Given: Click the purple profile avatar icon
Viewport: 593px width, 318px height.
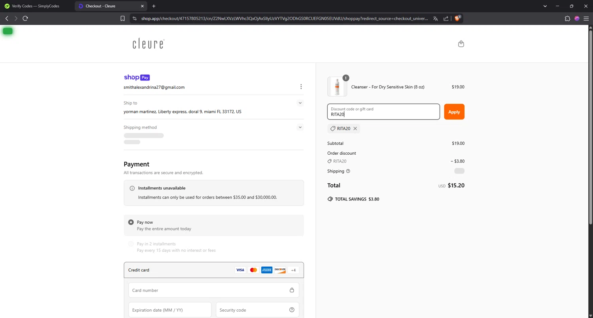Looking at the screenshot, I should click(577, 19).
